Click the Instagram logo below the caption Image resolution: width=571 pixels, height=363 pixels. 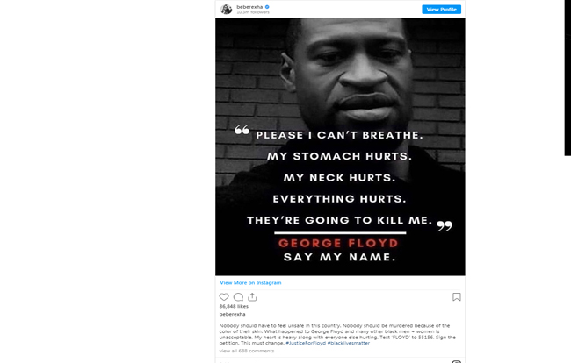pyautogui.click(x=457, y=361)
